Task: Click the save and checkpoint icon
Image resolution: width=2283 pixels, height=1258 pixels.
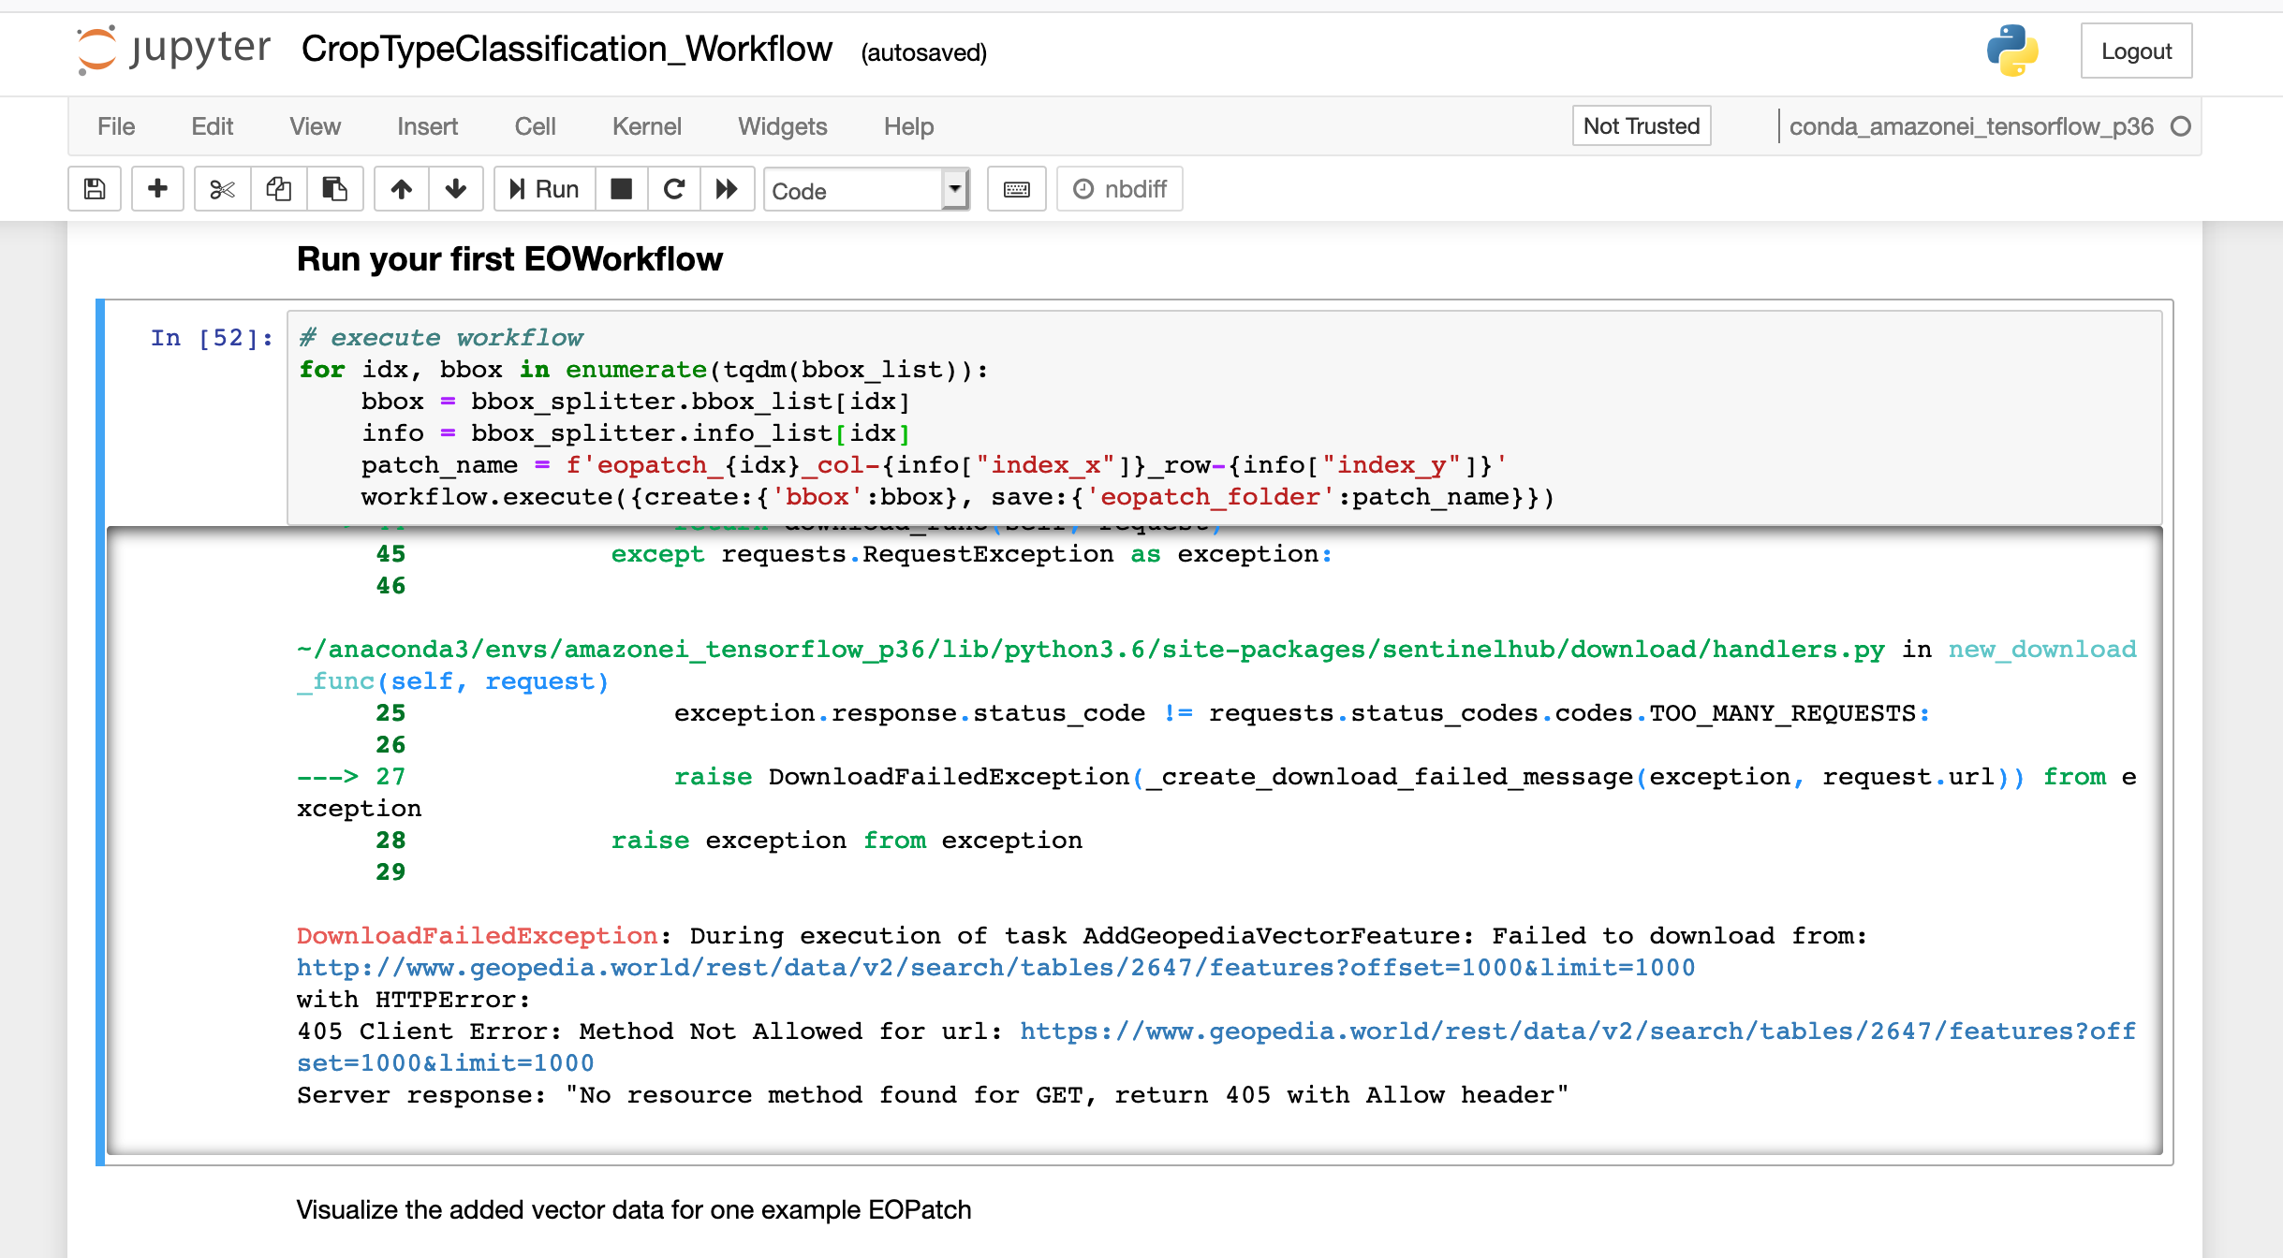Action: coord(95,189)
